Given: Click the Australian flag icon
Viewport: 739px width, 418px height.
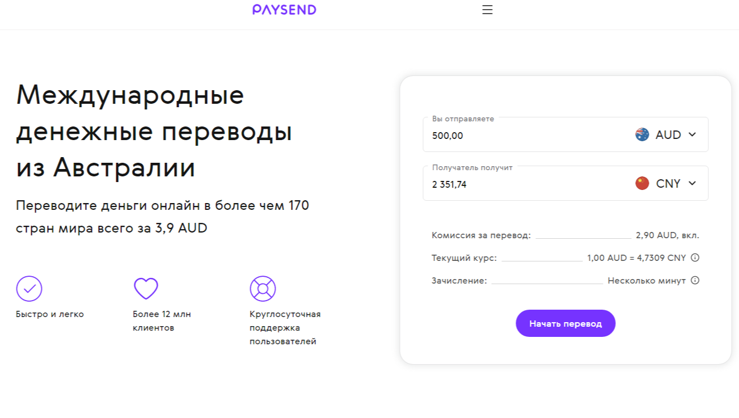Looking at the screenshot, I should [x=642, y=134].
